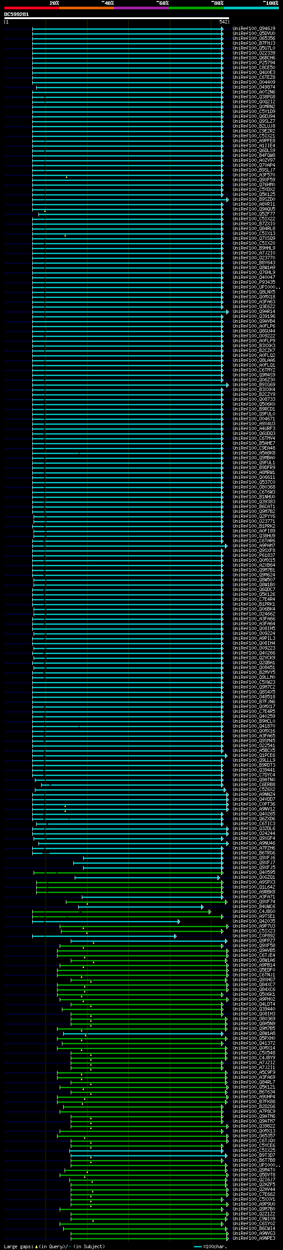Open hit UniRef100_B2LUJ8
Image resolution: width=283 pixels, height=1250 pixels.
click(254, 126)
